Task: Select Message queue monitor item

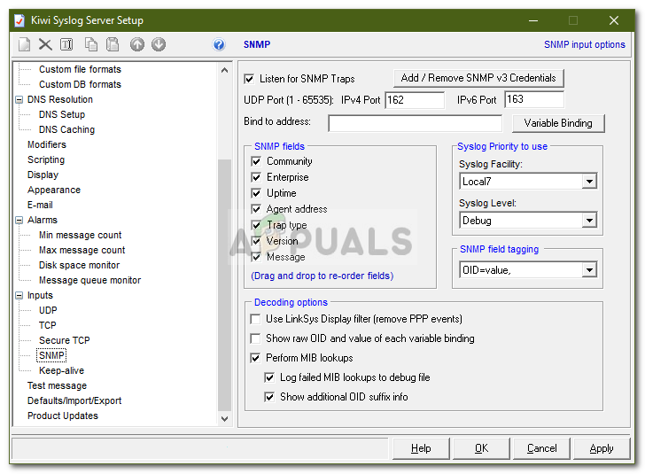Action: tap(89, 280)
